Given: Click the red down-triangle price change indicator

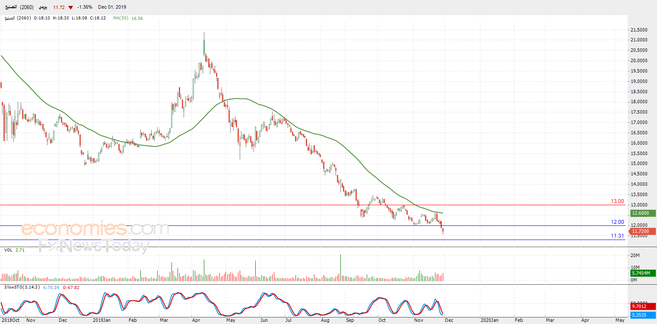Looking at the screenshot, I should coord(70,7).
